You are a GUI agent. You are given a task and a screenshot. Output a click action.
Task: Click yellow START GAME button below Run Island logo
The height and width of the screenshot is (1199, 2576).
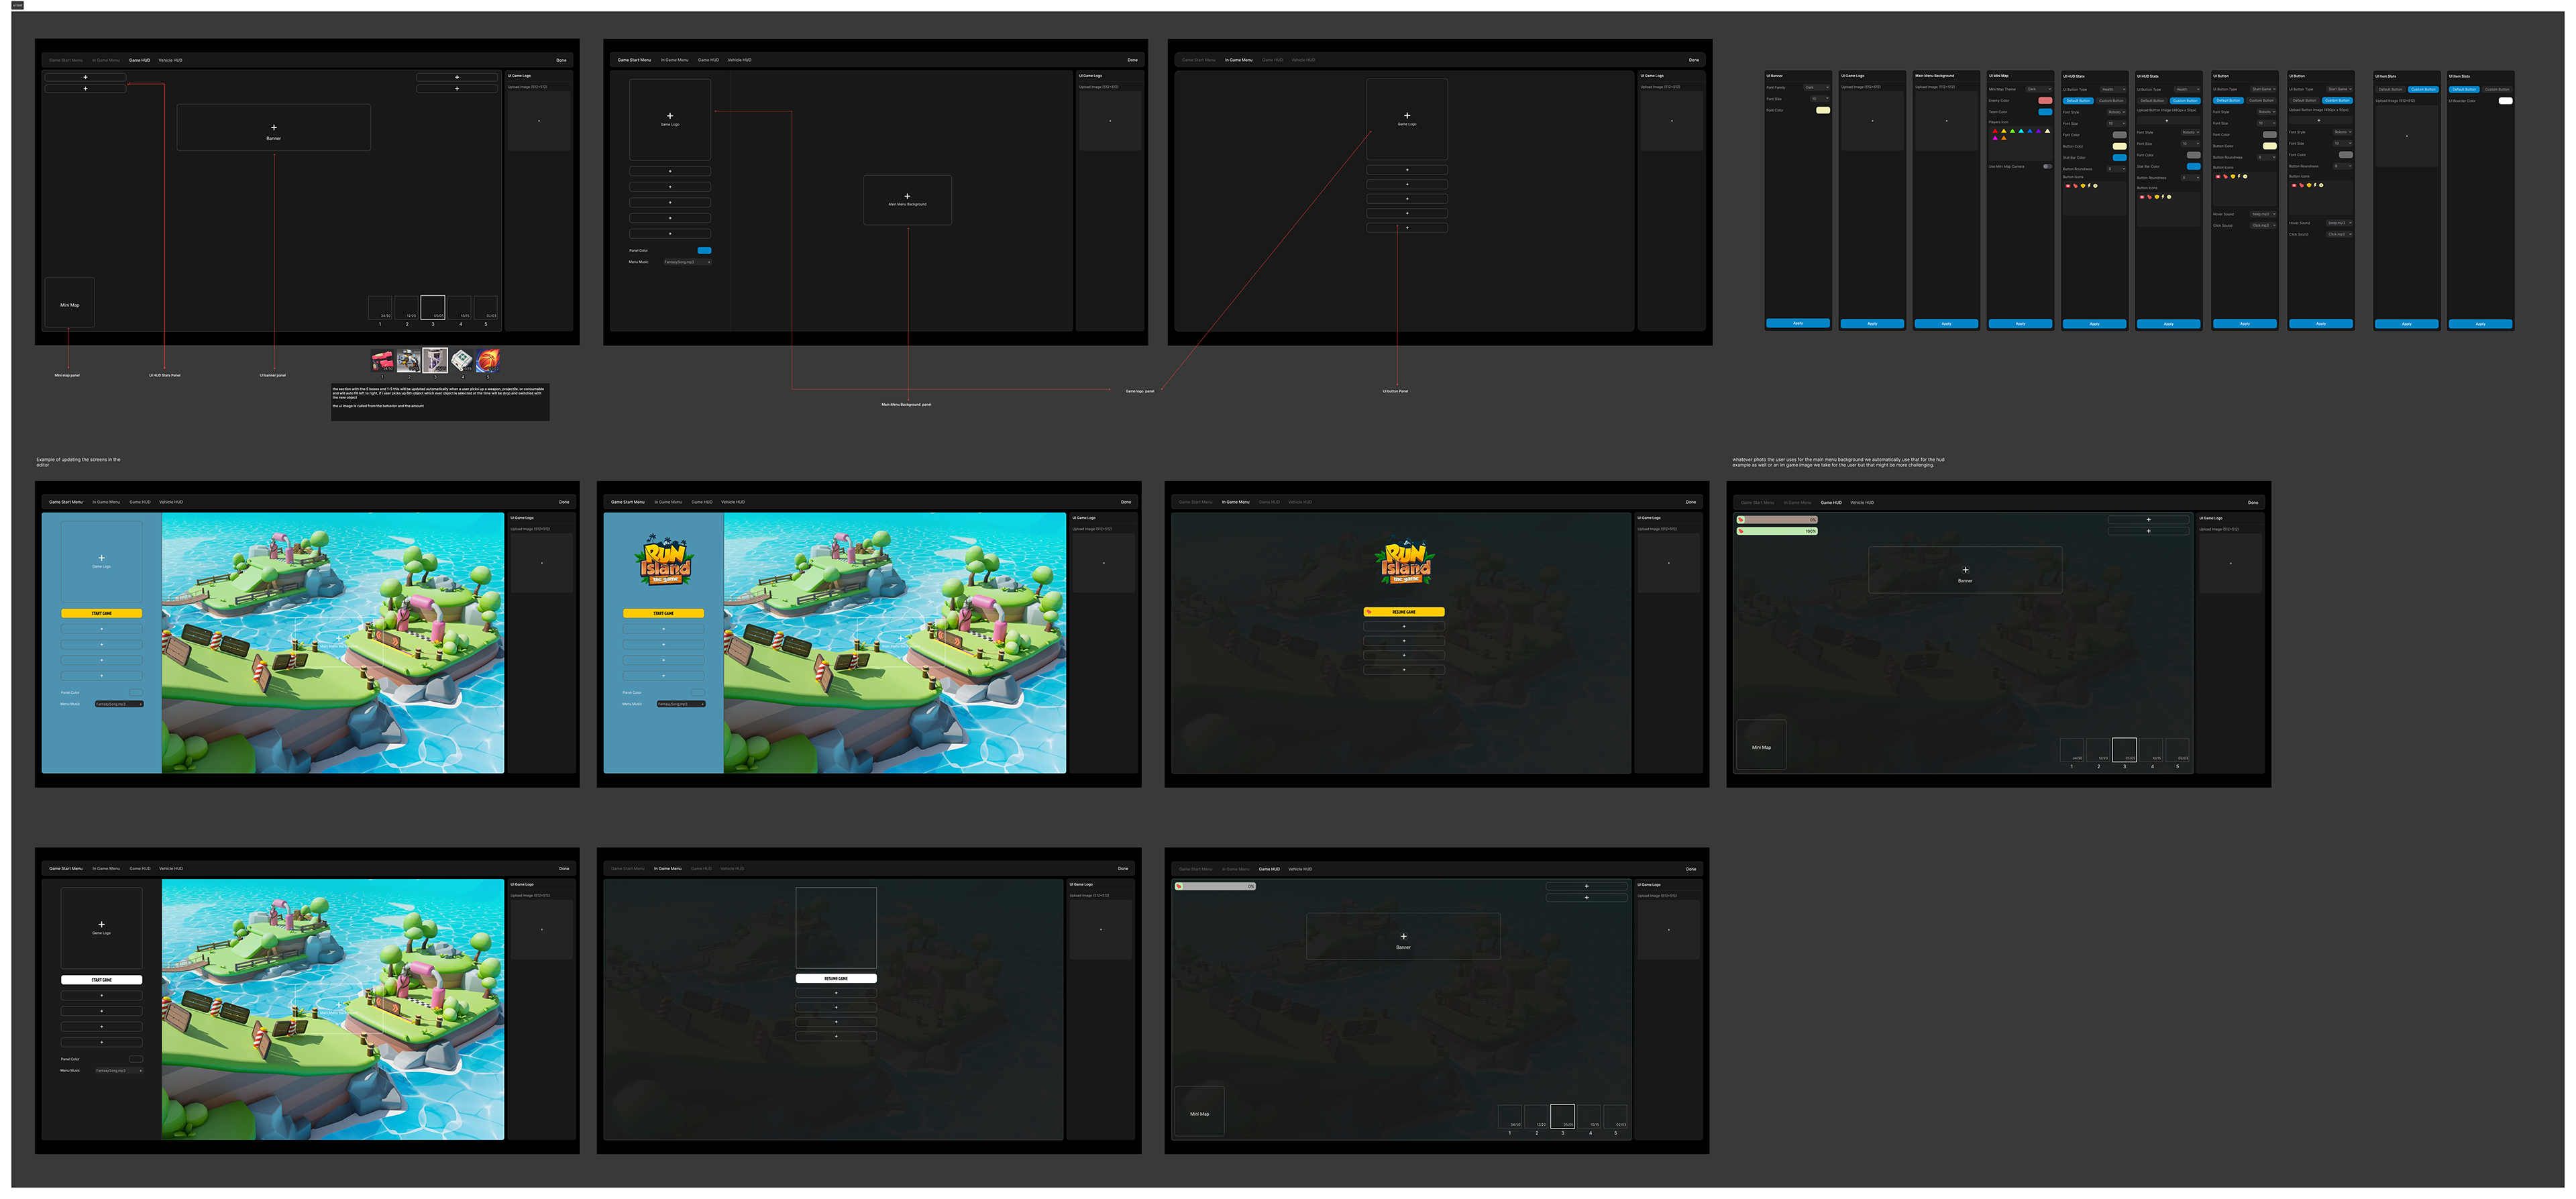(x=664, y=613)
